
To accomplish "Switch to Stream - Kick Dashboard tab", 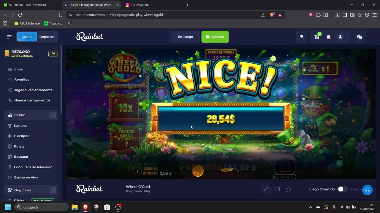I will pyautogui.click(x=30, y=5).
